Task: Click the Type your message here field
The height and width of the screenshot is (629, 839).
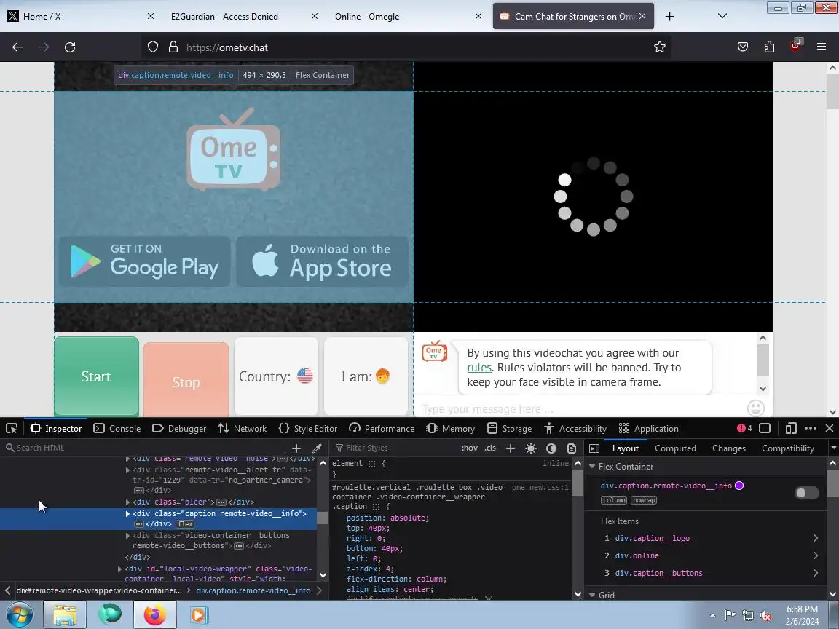Action: 580,409
